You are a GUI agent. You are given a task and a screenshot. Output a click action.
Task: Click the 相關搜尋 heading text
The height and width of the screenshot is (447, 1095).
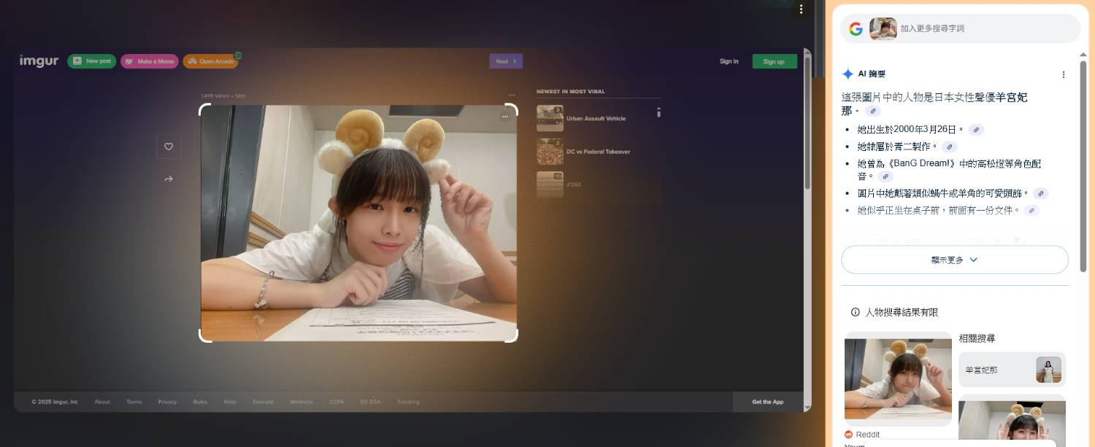point(977,338)
